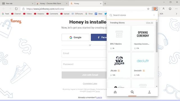
Task: Open the Drive bookmark
Action: [x=89, y=14]
